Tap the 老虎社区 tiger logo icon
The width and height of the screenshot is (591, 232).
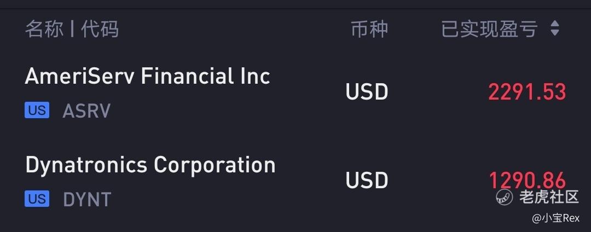505,196
